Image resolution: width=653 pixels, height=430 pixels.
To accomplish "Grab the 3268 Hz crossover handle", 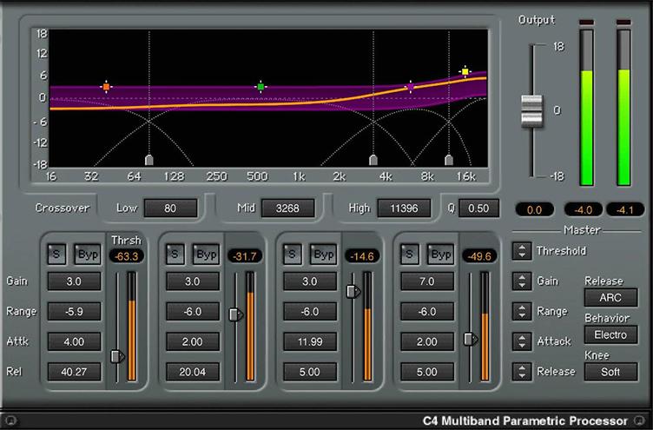I will point(373,160).
